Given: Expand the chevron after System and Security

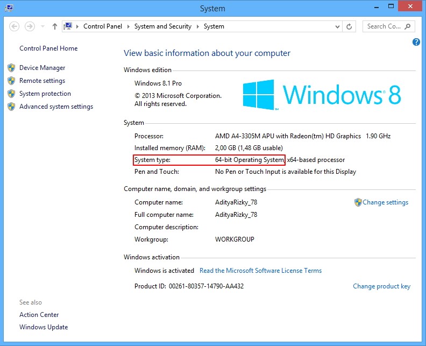Looking at the screenshot, I should (198, 26).
